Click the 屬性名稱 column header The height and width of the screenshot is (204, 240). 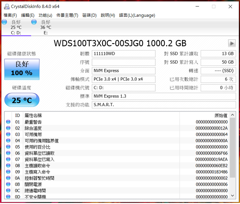(101, 115)
